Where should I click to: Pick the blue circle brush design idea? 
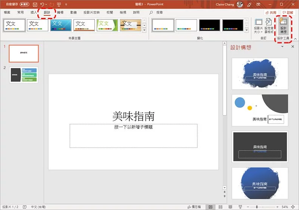(260, 183)
